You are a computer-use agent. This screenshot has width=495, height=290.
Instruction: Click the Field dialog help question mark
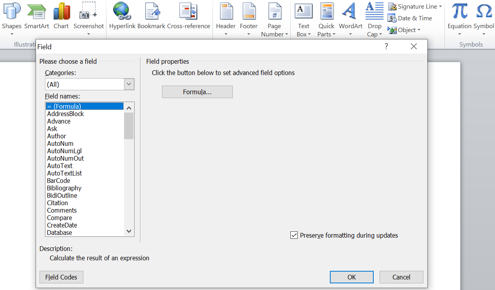click(386, 47)
